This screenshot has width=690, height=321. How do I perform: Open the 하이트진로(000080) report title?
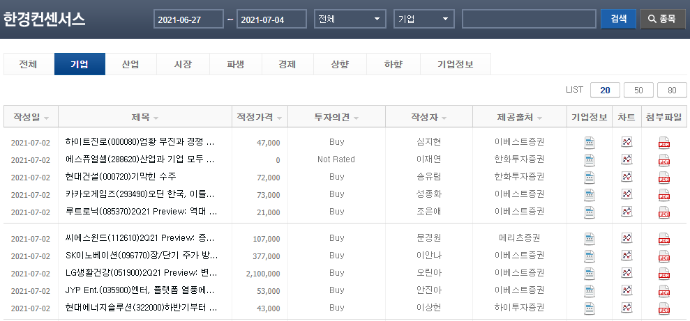140,142
